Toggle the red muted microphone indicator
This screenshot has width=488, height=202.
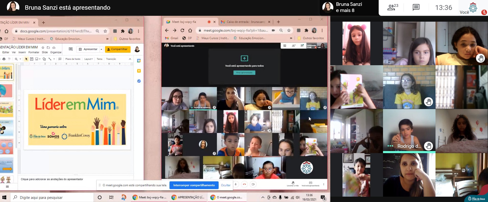coord(484,12)
